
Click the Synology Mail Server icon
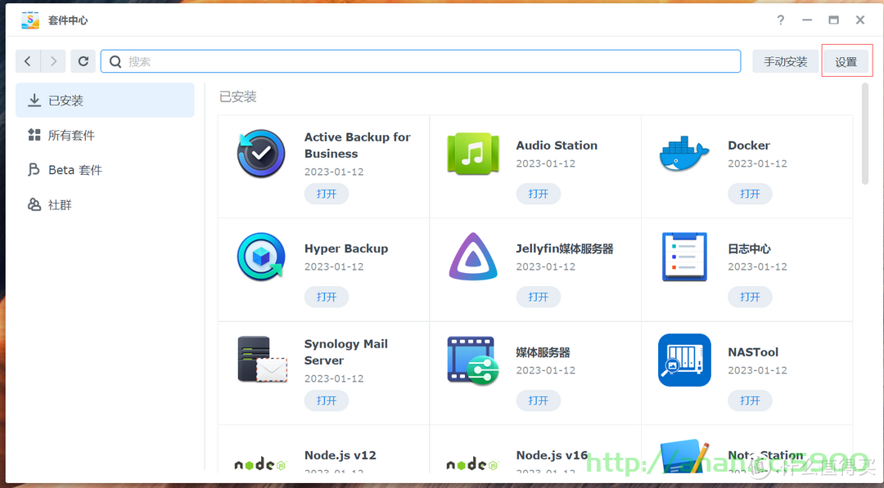tap(262, 360)
